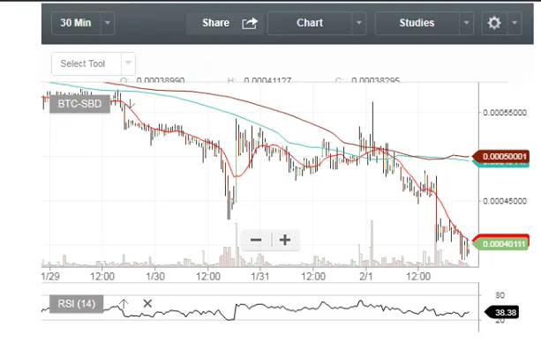Expand the Chart dropdown arrow
Image resolution: width=541 pixels, height=349 pixels.
click(x=359, y=23)
